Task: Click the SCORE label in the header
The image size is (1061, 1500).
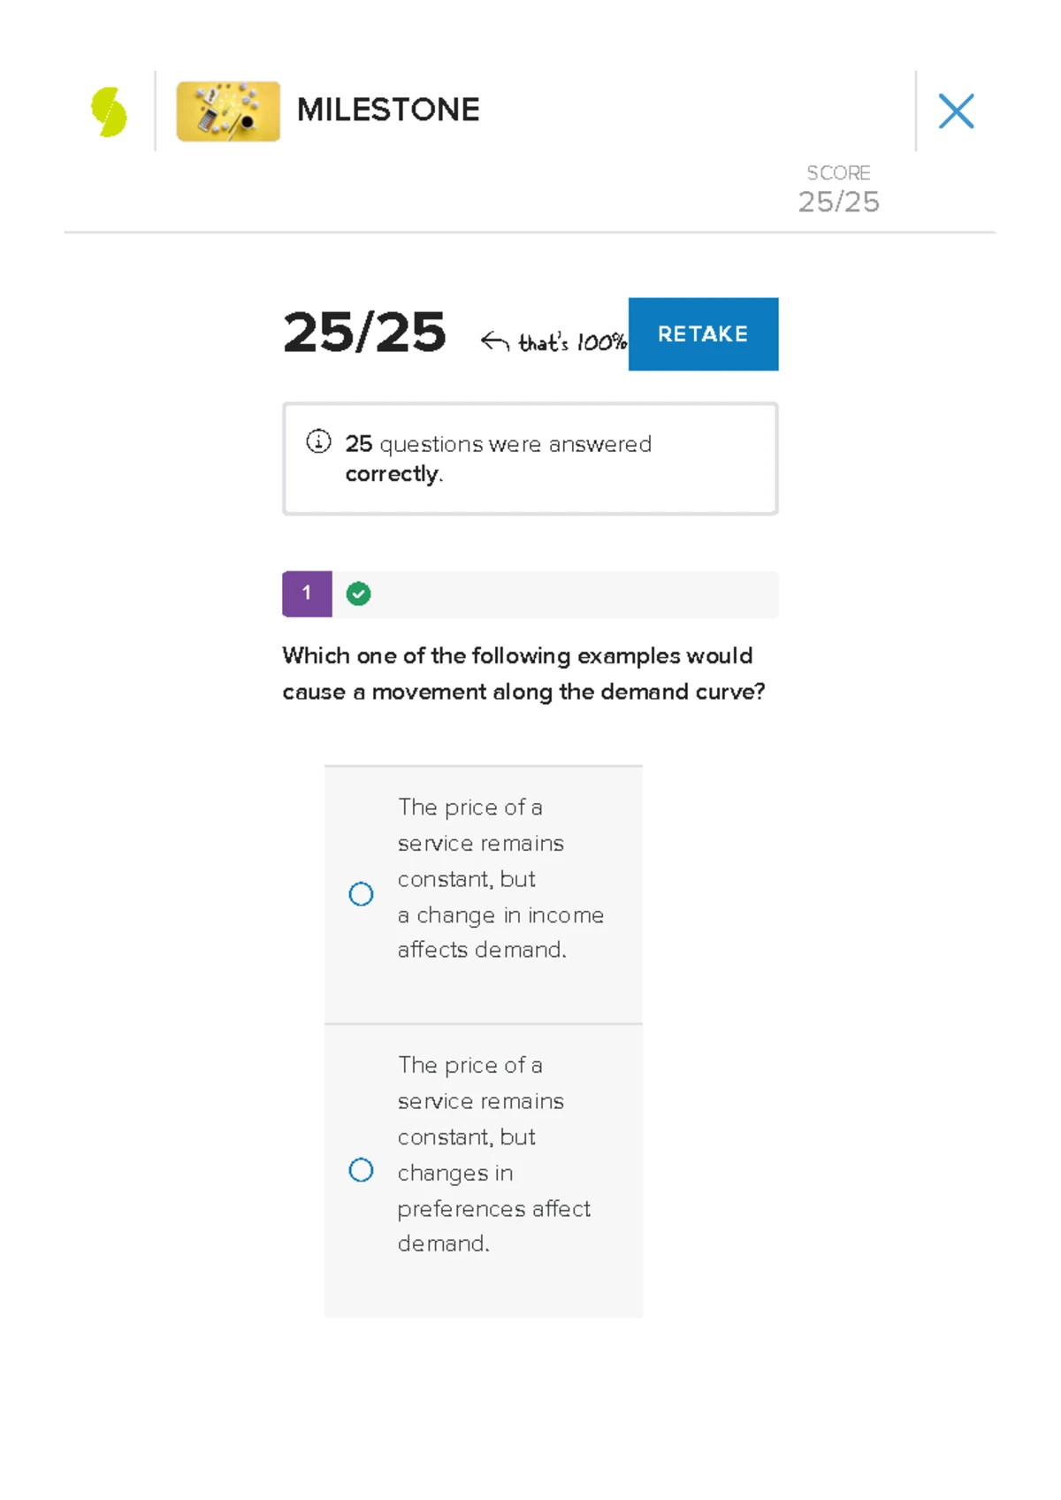Action: click(x=838, y=172)
